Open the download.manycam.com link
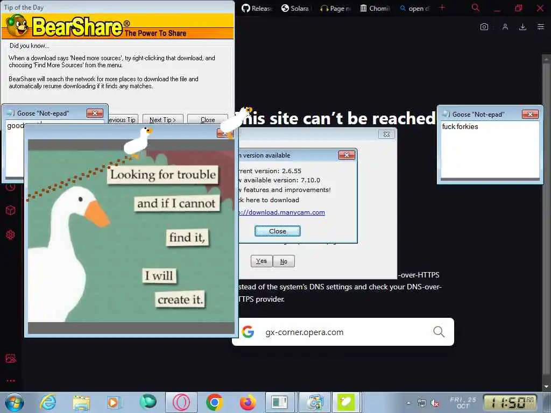 click(x=281, y=212)
